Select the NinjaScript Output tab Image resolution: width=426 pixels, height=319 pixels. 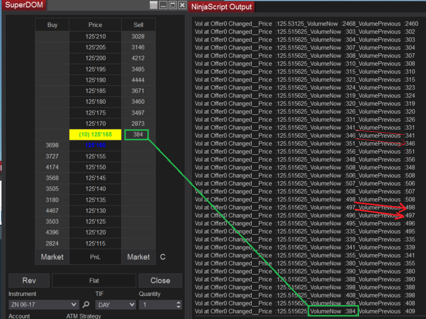tap(221, 7)
